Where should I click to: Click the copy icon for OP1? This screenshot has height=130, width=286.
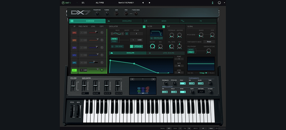tap(102, 70)
